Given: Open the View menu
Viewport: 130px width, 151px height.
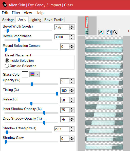Looking at the screenshot, I should pyautogui.click(x=28, y=13).
